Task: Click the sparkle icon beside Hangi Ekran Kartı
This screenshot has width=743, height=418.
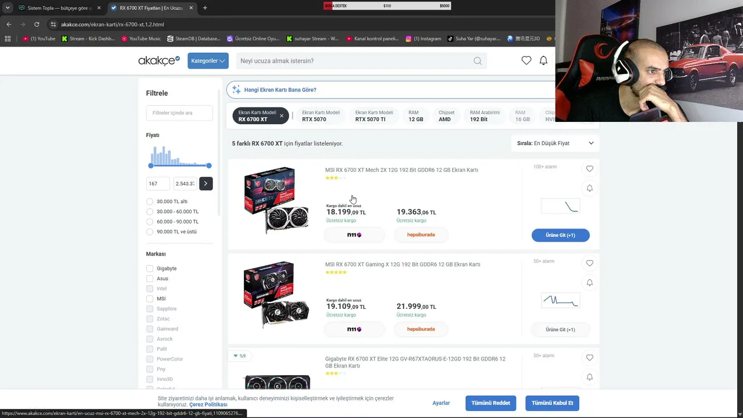Action: pyautogui.click(x=236, y=90)
